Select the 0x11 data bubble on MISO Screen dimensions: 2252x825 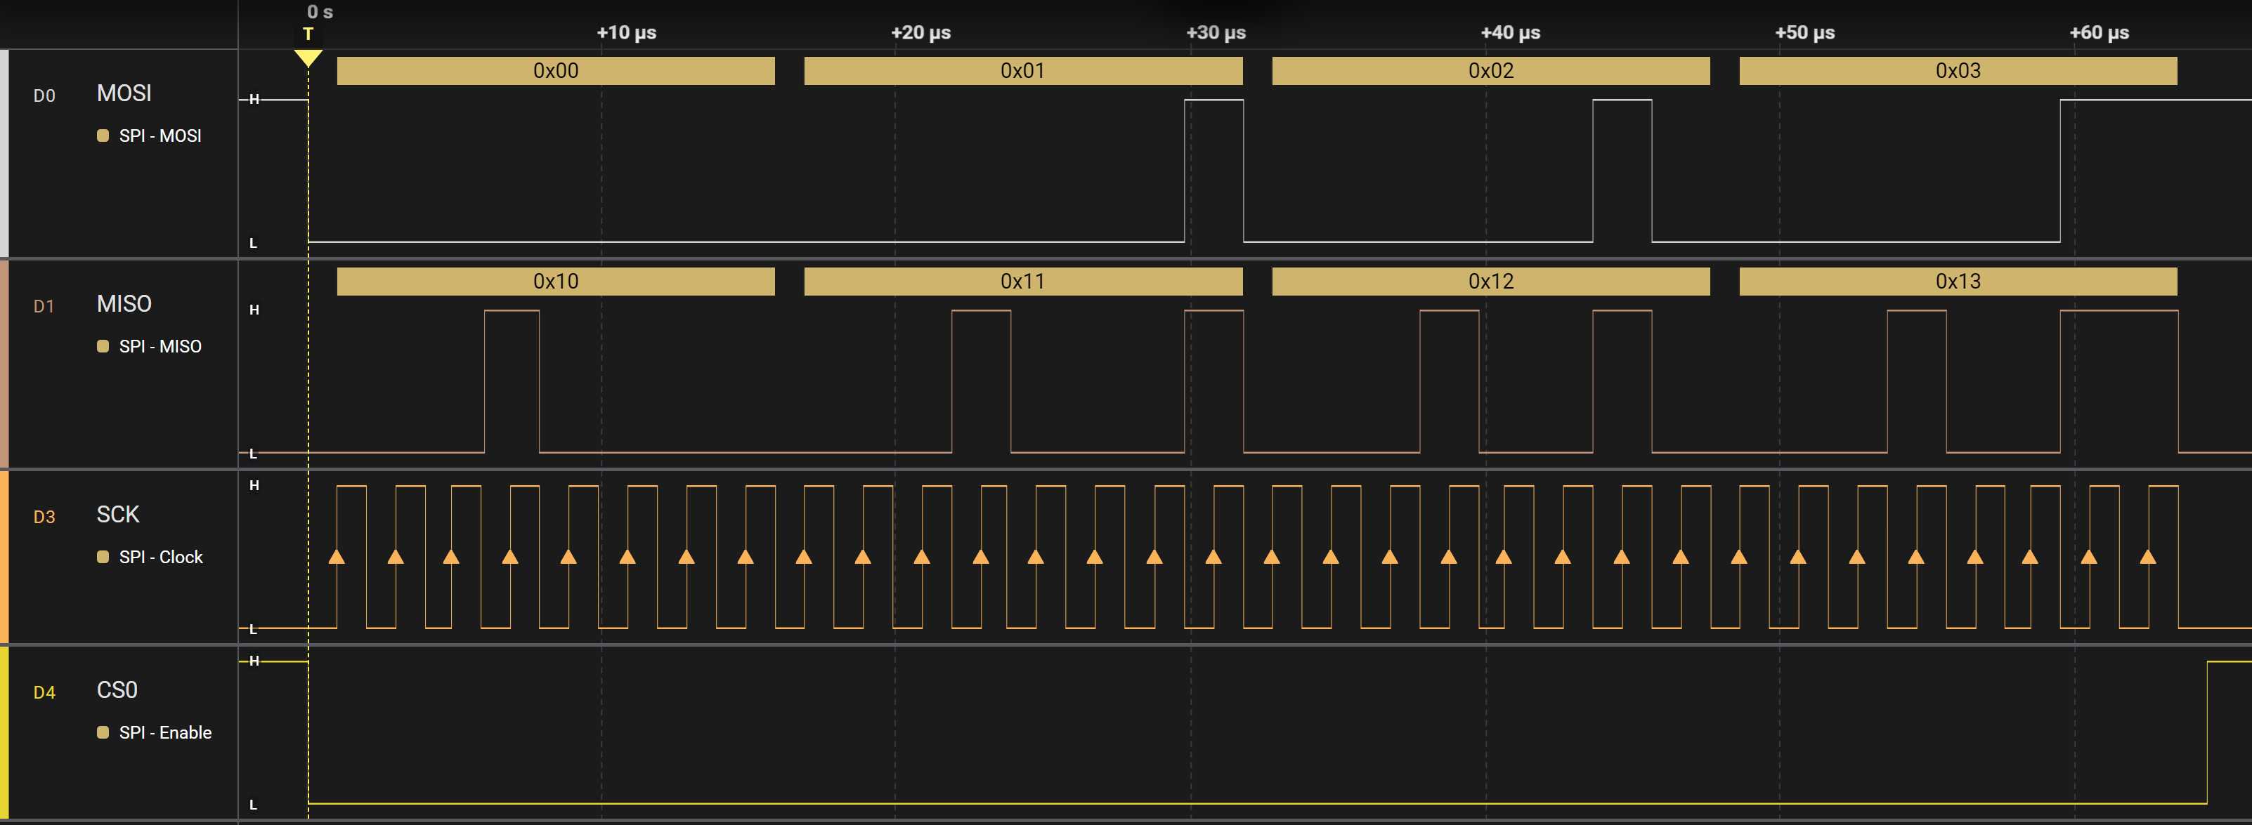(1023, 282)
